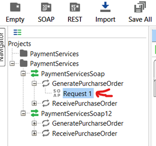The height and width of the screenshot is (146, 156).
Task: Create a new SOAP project
Action: pyautogui.click(x=46, y=7)
